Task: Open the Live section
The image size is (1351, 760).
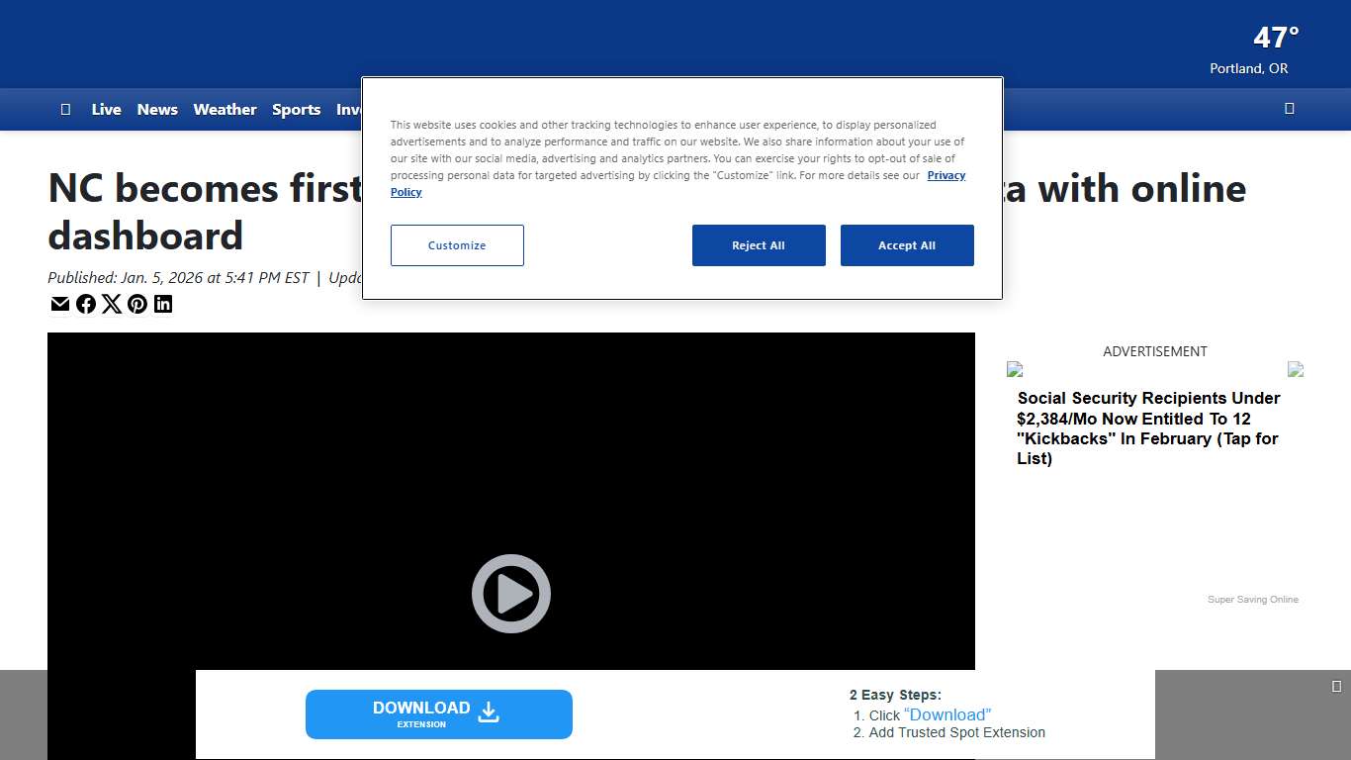Action: [x=106, y=109]
